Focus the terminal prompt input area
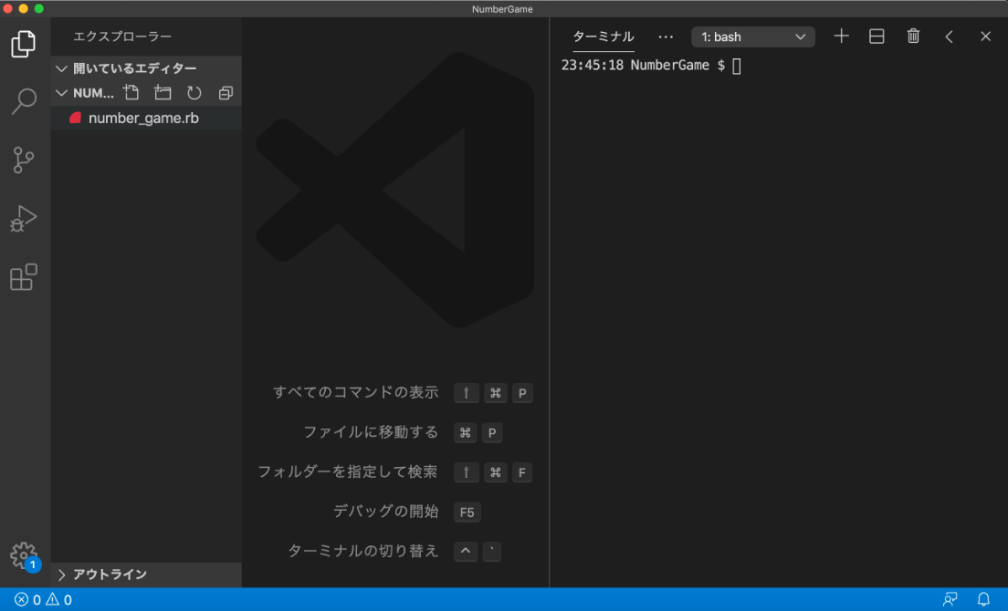Image resolution: width=1008 pixels, height=611 pixels. (x=737, y=66)
